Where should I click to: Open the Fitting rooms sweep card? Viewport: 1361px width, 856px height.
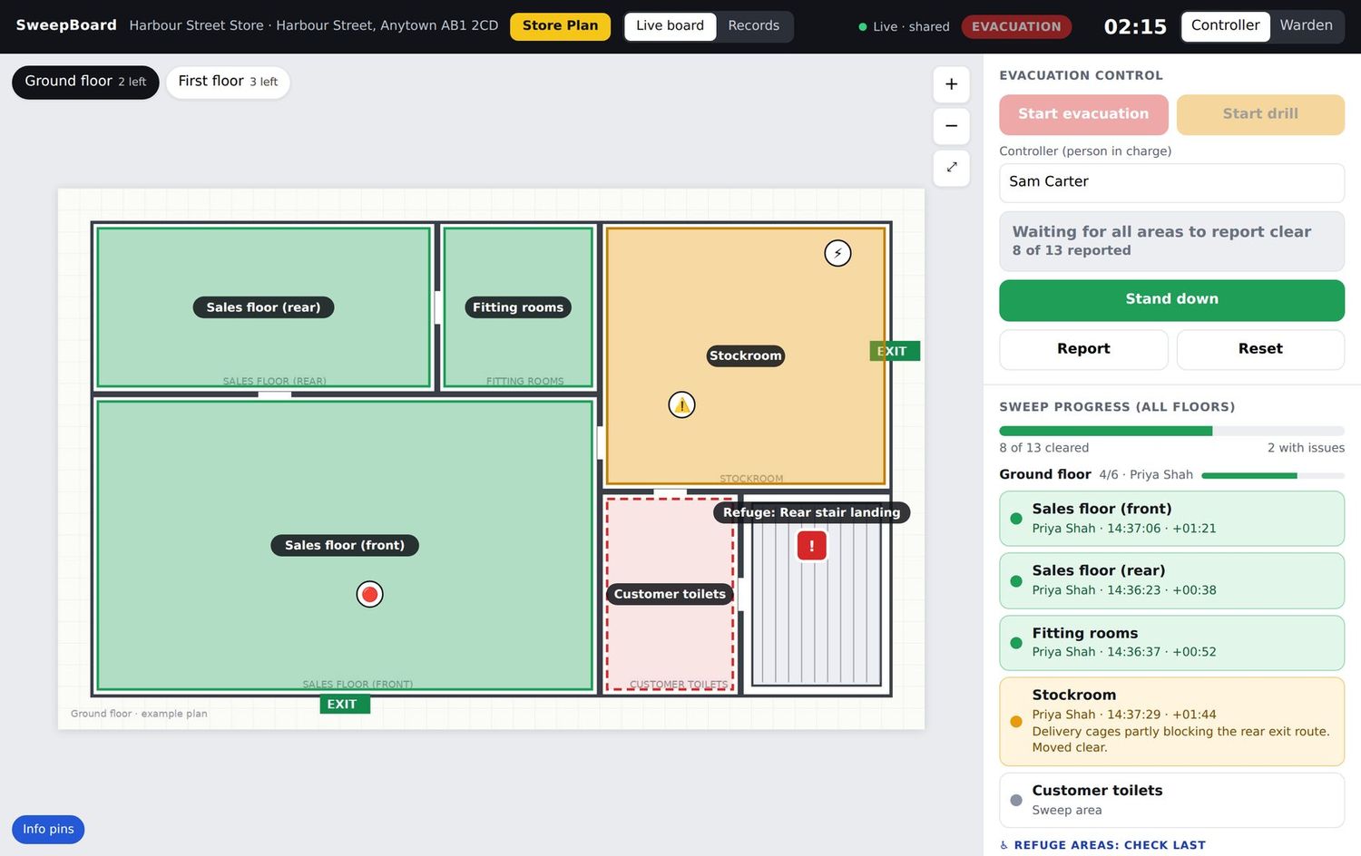point(1171,643)
